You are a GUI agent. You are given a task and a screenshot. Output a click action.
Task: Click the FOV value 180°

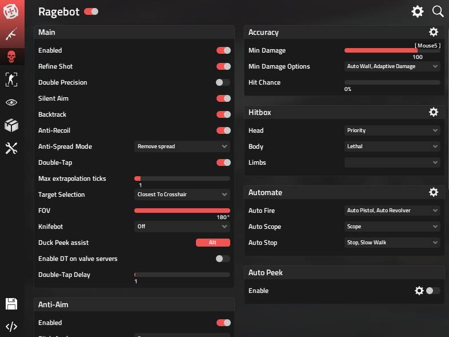coord(223,217)
